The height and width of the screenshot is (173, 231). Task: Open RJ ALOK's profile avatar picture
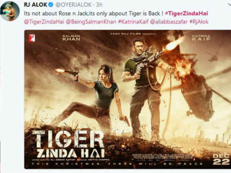click(x=10, y=11)
